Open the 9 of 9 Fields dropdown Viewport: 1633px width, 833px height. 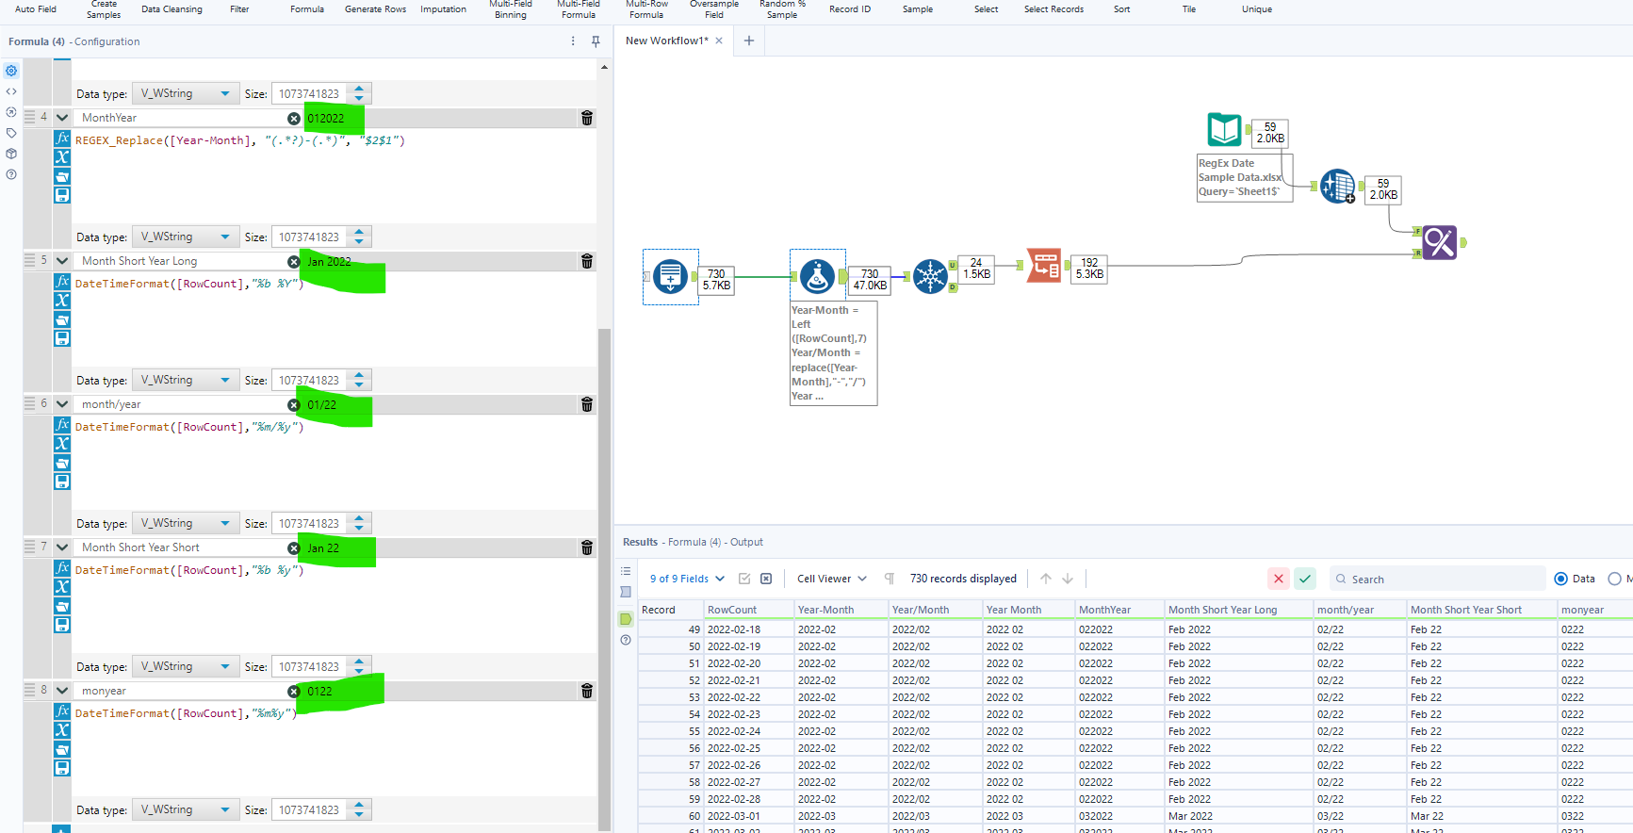[687, 579]
